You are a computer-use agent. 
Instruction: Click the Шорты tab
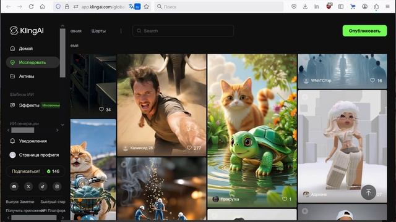click(98, 31)
